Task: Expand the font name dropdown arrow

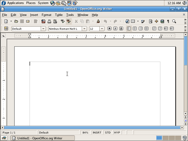Action: pos(84,29)
